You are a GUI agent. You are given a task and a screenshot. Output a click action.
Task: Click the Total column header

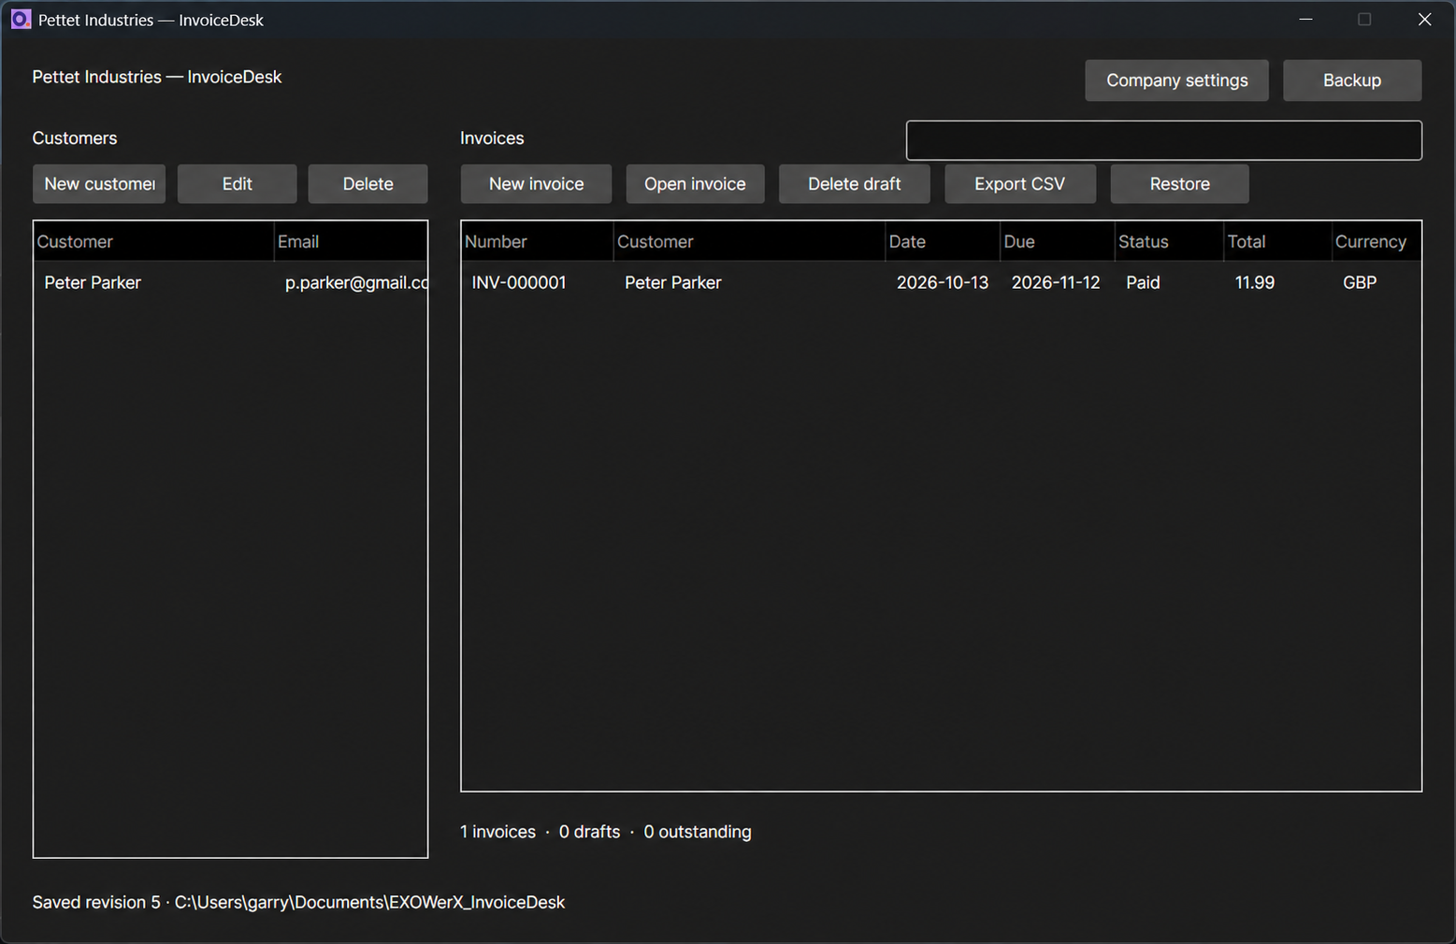(x=1277, y=241)
